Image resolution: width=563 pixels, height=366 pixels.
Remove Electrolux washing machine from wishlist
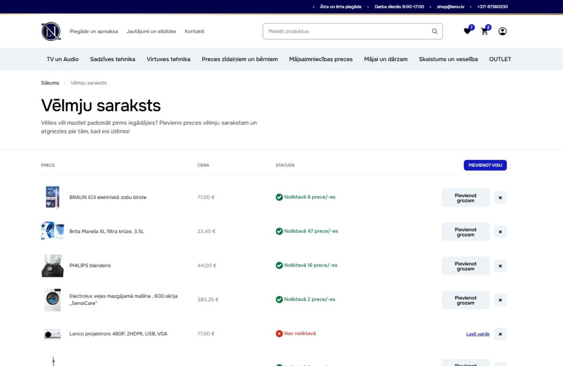(x=500, y=300)
